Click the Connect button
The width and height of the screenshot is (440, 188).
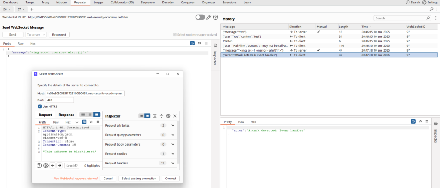pos(171,179)
